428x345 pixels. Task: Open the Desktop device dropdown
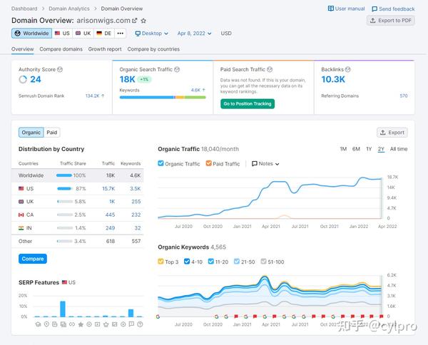pyautogui.click(x=152, y=34)
